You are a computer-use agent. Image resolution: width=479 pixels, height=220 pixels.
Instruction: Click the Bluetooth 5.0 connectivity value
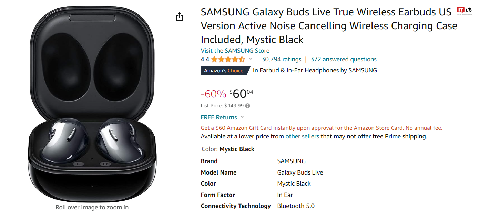point(296,206)
